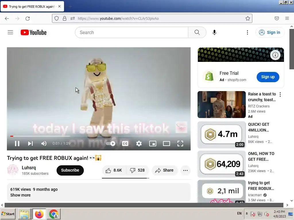
Task: Open site permissions icon in the address bar
Action: click(73, 18)
